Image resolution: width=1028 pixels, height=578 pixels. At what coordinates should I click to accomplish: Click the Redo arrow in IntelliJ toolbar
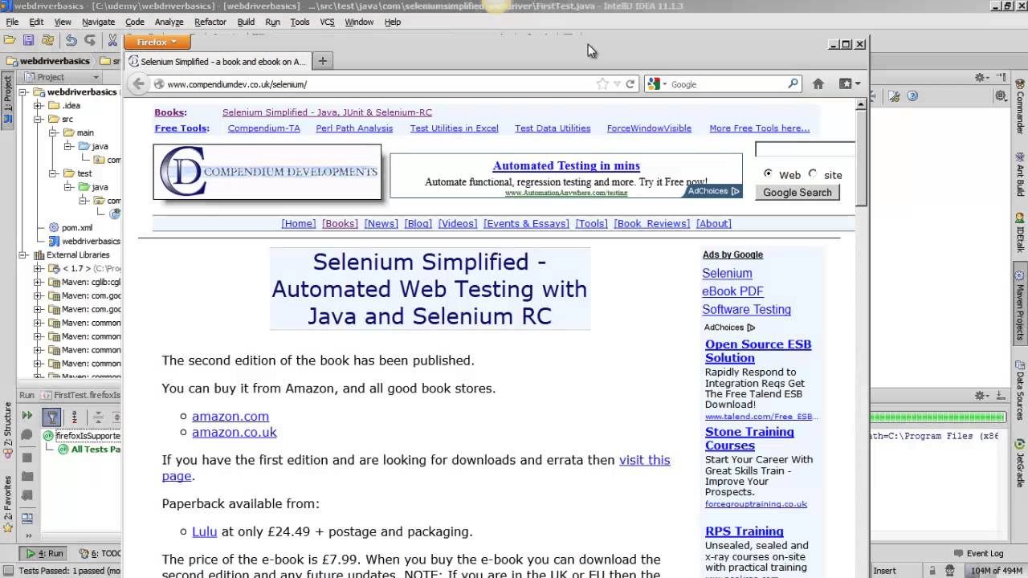point(90,40)
